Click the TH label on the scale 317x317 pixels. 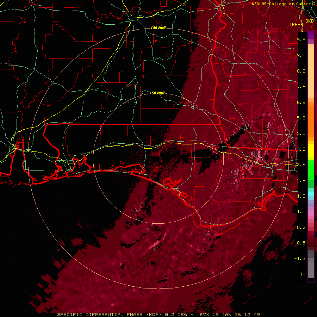coord(303,274)
